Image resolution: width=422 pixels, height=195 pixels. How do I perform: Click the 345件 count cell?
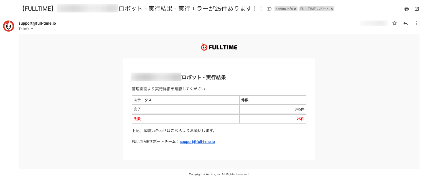tap(273, 109)
